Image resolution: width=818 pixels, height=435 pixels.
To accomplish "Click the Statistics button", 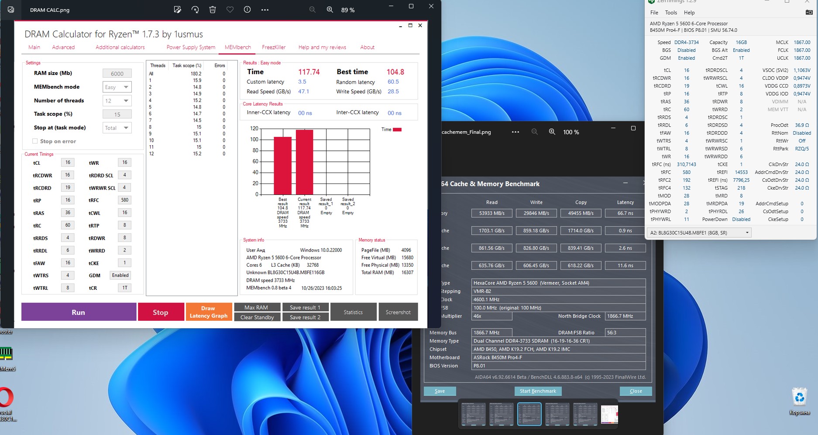I will pos(353,312).
